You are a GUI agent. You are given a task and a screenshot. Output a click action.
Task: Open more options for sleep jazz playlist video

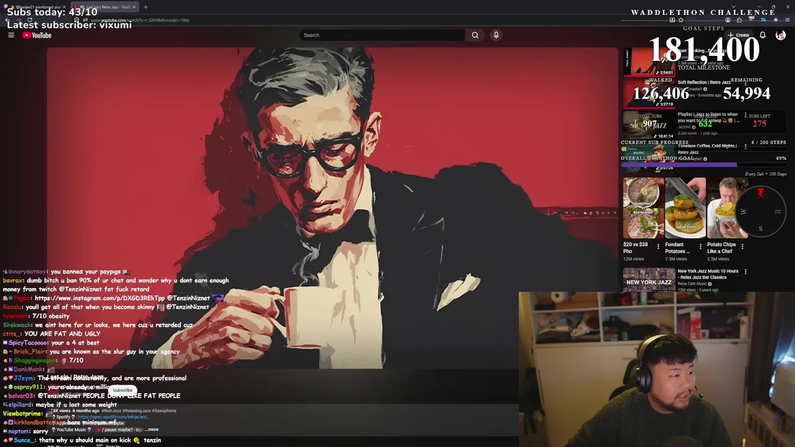745,115
